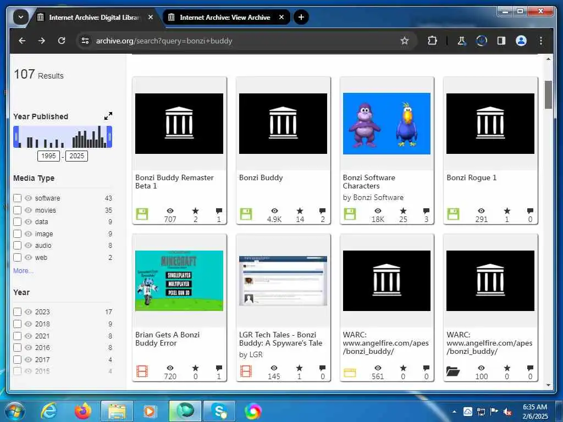Open Skype from the taskbar
The image size is (563, 422).
point(219,411)
